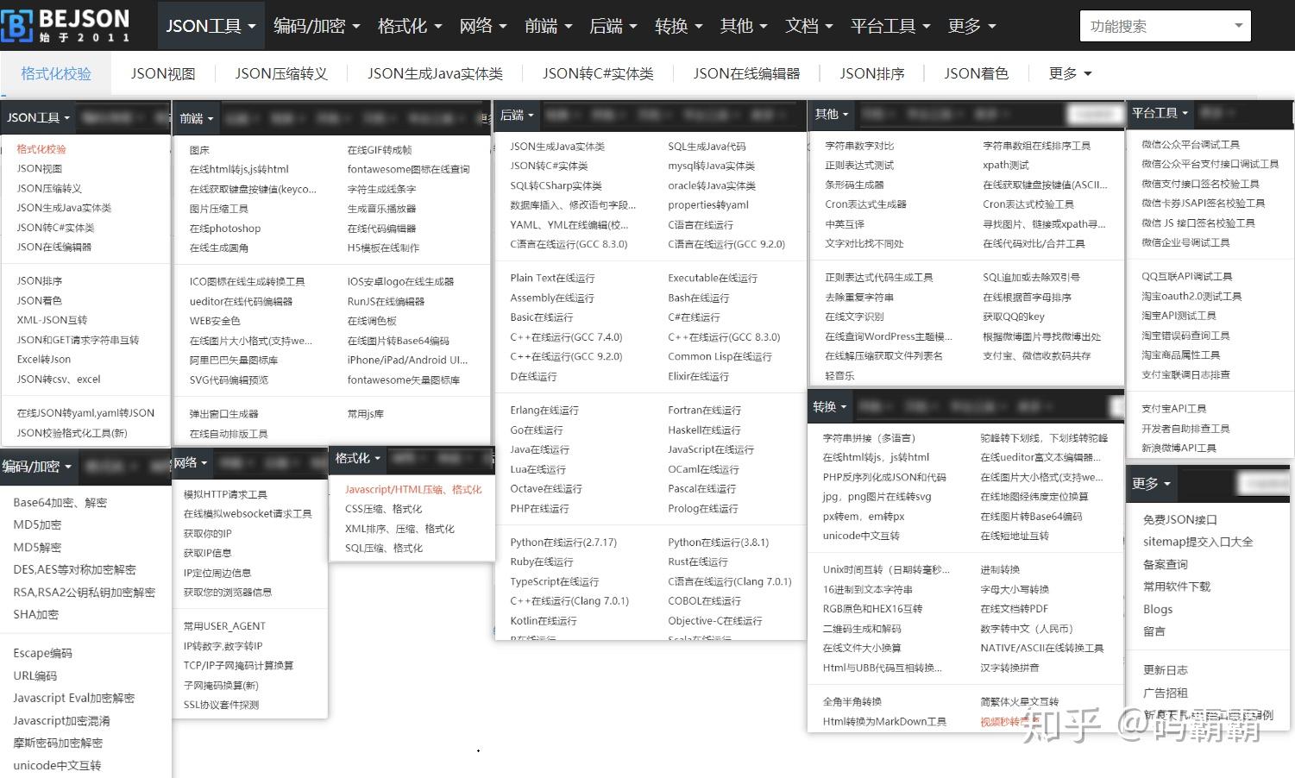
Task: Click 支付宝API工具
Action: coord(1174,409)
